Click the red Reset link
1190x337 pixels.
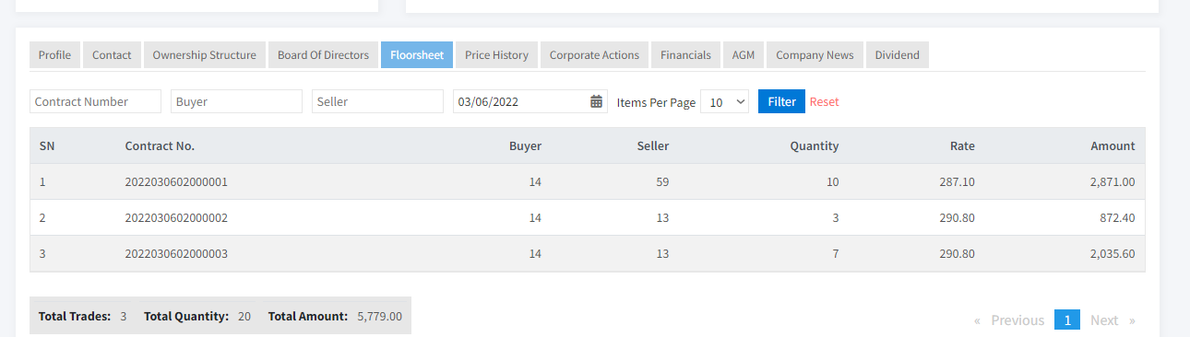[825, 101]
